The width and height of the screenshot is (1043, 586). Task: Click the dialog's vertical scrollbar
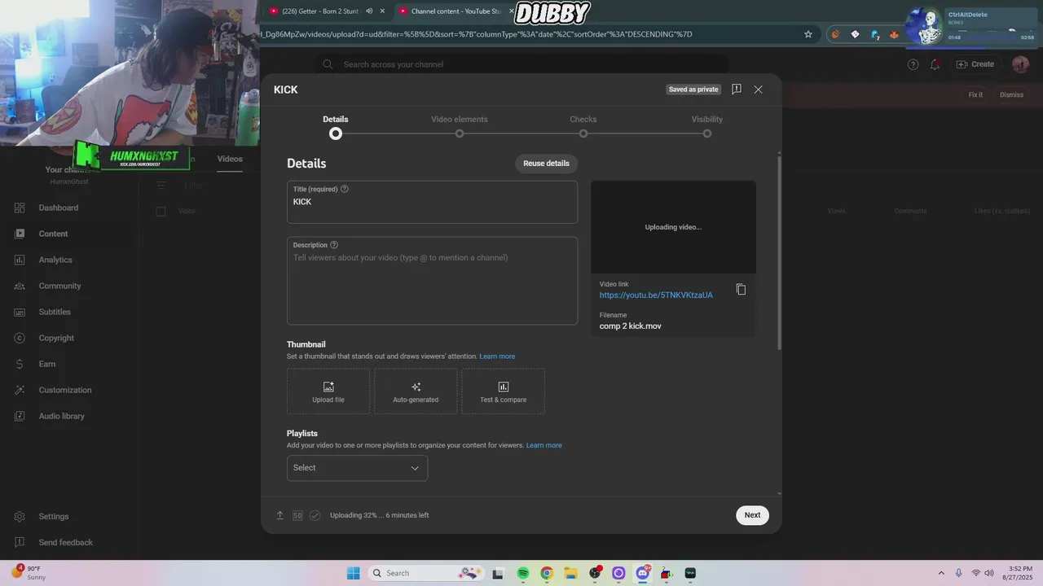point(780,252)
